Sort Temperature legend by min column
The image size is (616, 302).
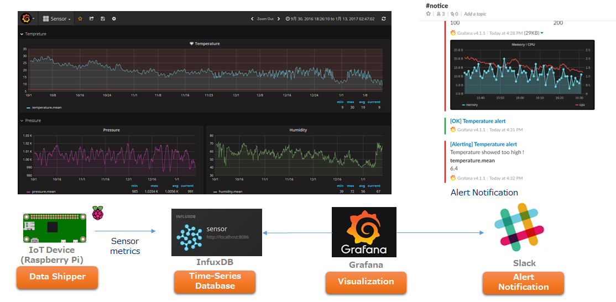pyautogui.click(x=340, y=102)
